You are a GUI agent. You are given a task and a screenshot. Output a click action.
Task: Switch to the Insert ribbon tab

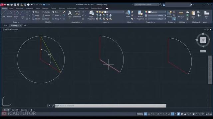(x=11, y=8)
